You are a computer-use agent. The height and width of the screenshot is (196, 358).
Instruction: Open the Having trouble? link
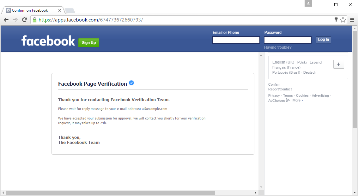click(278, 47)
